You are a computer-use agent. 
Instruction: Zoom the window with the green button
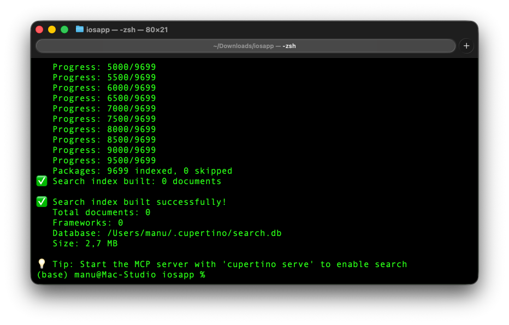click(x=64, y=29)
